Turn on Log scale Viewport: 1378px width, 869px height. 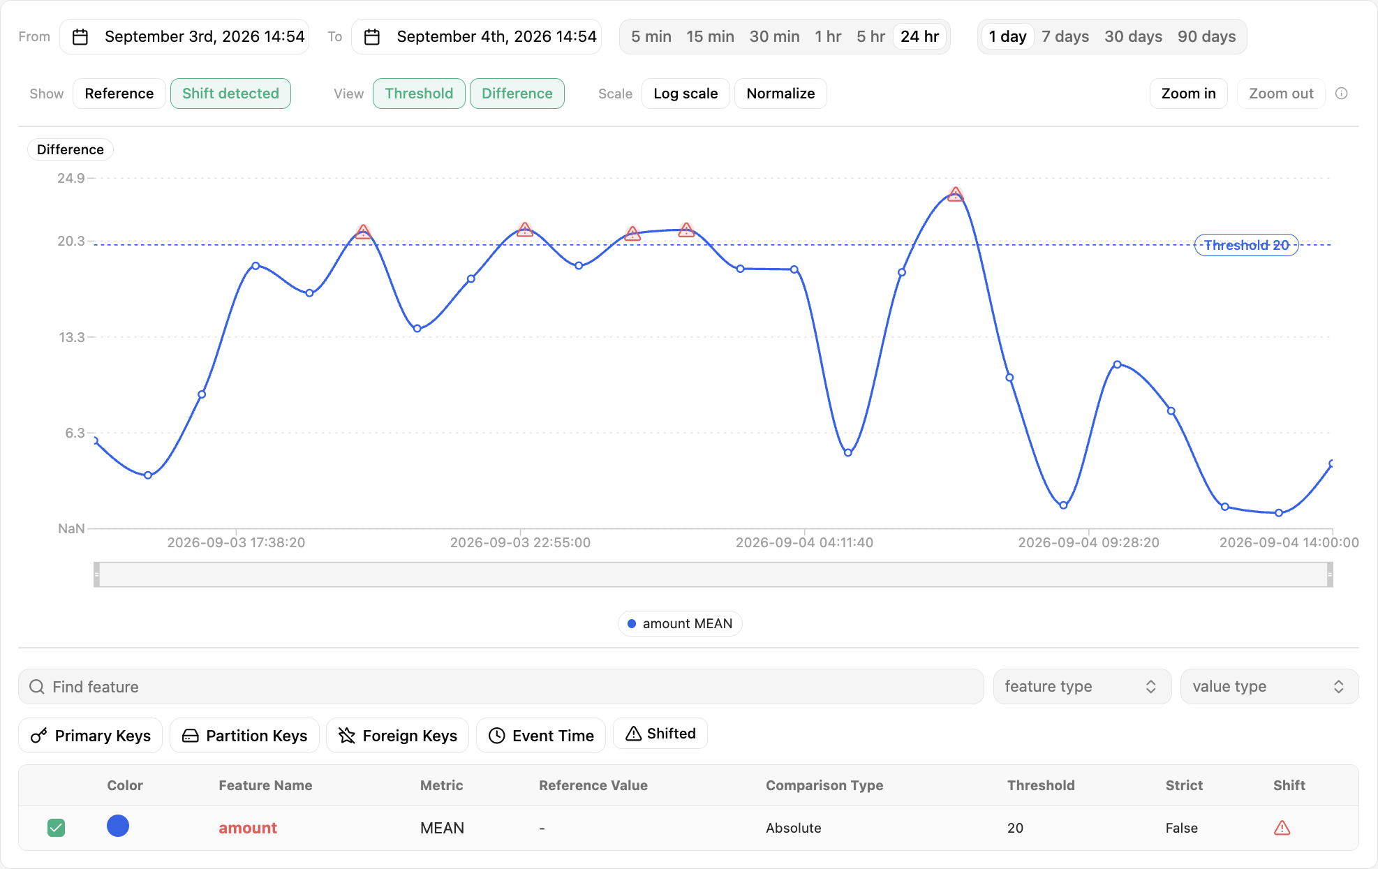click(686, 94)
